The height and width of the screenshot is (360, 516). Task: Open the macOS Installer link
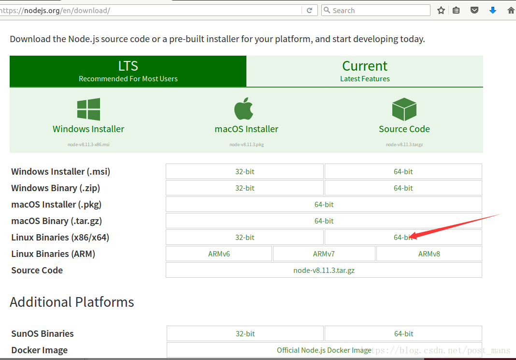(246, 129)
